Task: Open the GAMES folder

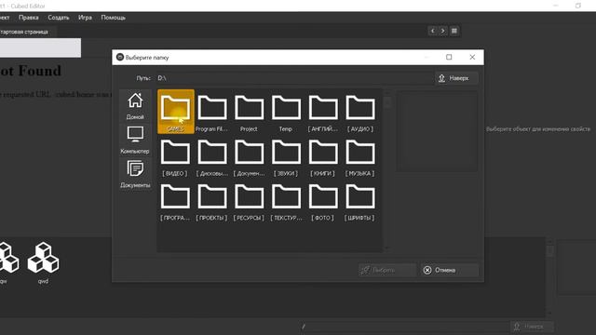Action: pos(176,112)
